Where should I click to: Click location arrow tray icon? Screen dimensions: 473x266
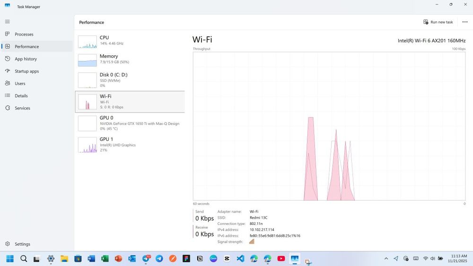[x=396, y=258]
